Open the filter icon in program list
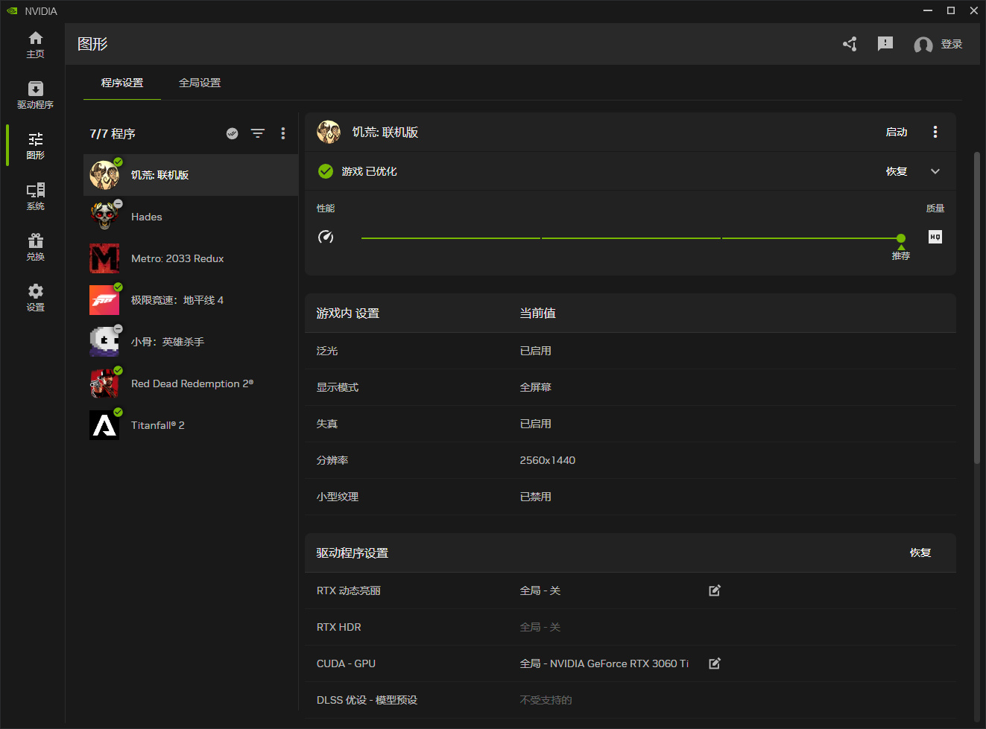The image size is (986, 729). [x=258, y=133]
